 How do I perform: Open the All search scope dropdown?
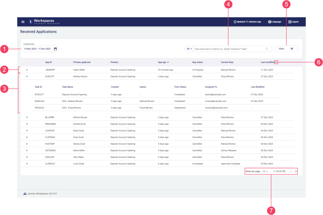tap(189, 49)
